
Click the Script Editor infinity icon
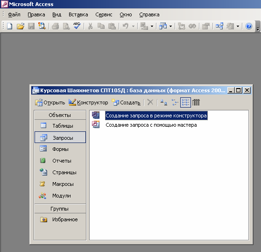[192, 26]
